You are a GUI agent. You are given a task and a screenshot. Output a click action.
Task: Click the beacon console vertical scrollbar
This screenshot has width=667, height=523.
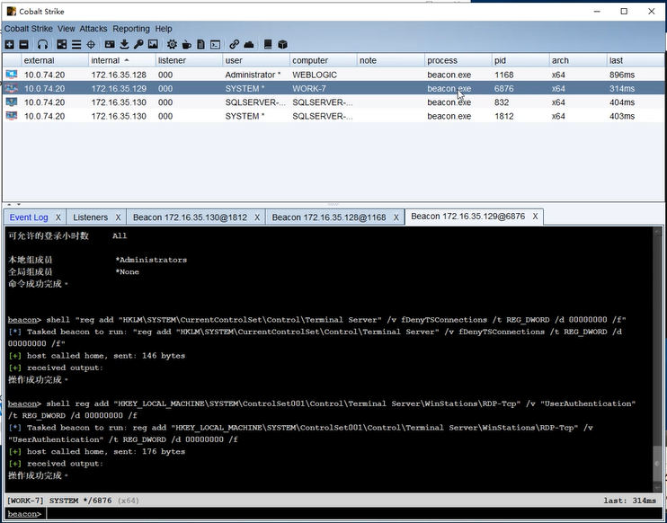[657, 359]
